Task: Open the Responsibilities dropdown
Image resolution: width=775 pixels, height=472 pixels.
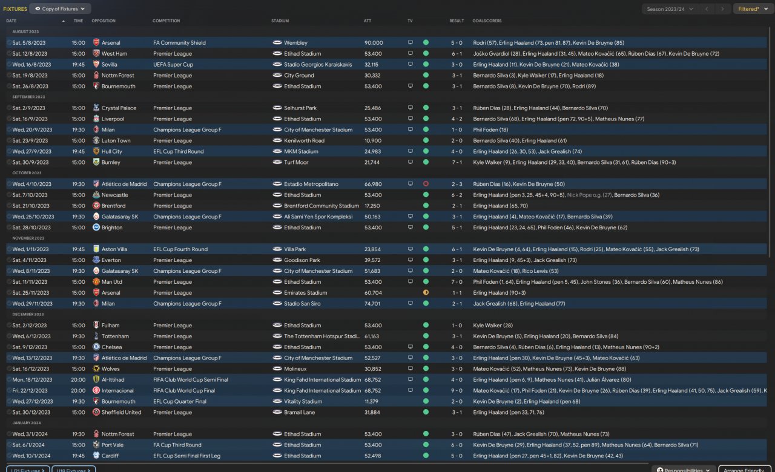Action: click(x=684, y=470)
